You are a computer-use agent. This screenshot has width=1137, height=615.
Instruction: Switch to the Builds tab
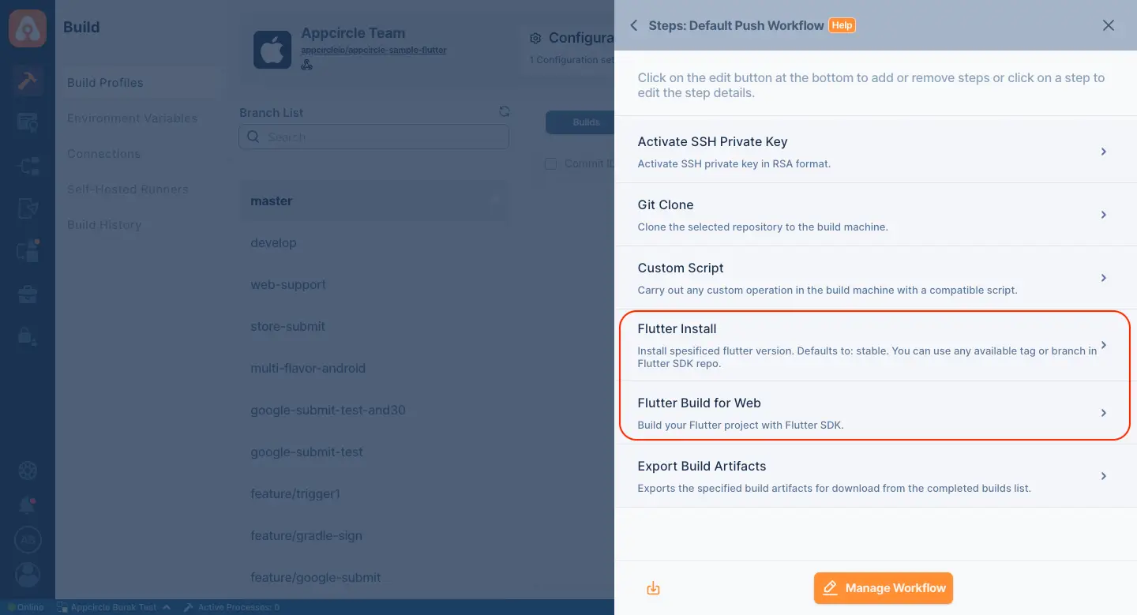[x=580, y=122]
